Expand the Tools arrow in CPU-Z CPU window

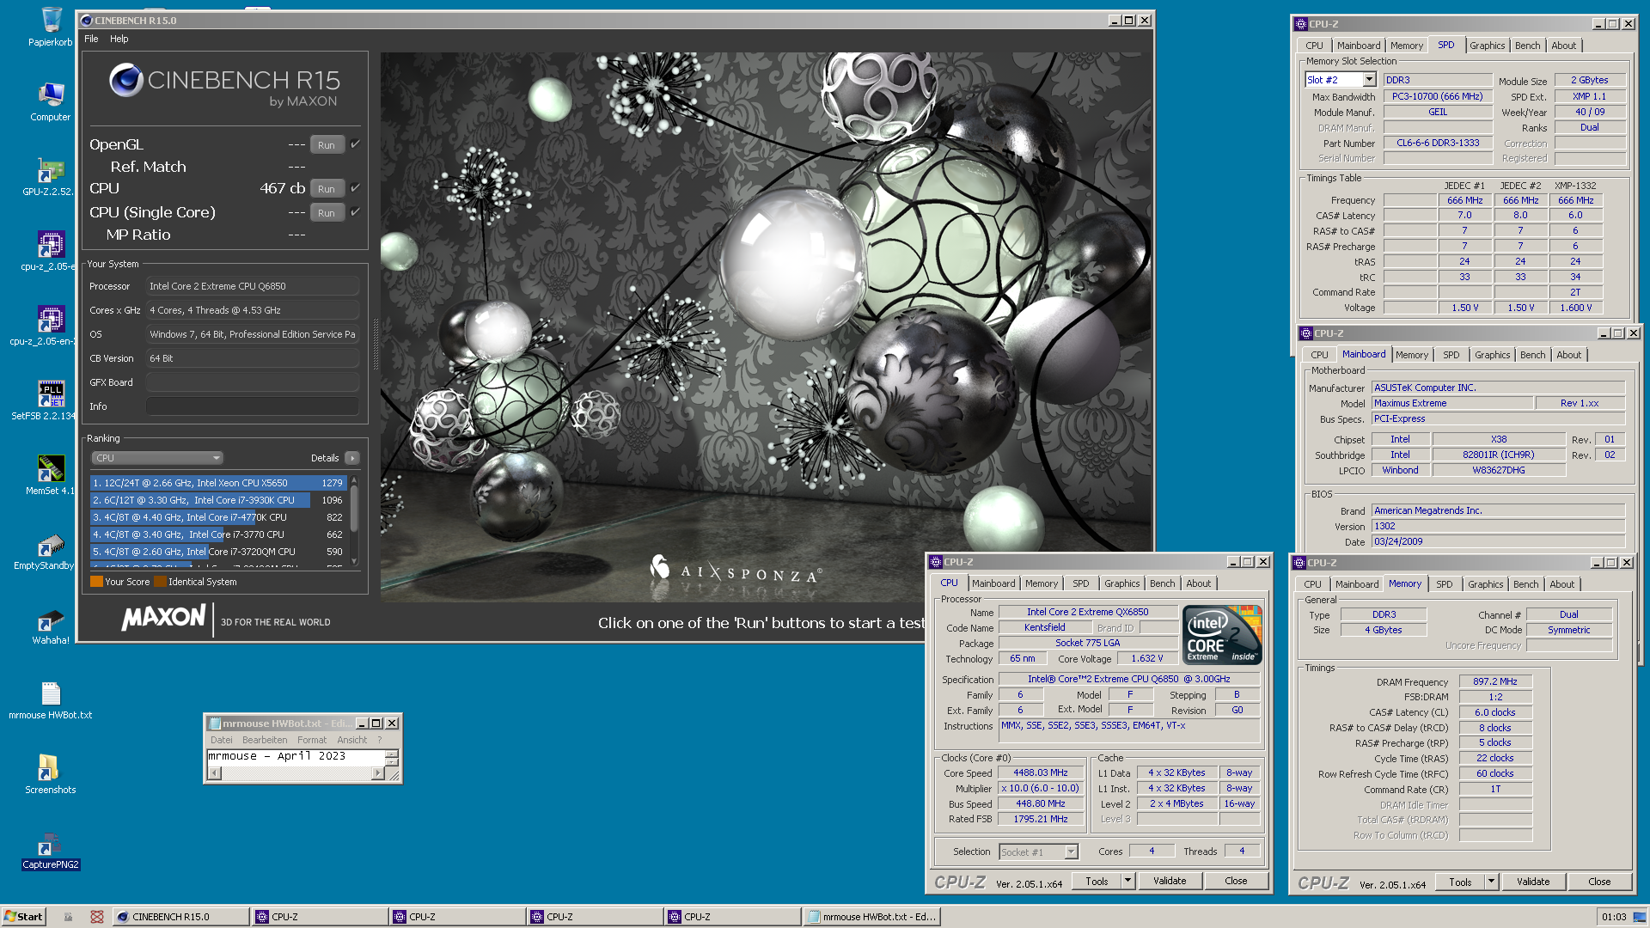click(x=1127, y=881)
